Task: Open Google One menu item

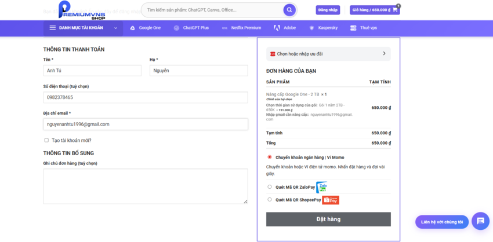Action: coord(145,28)
